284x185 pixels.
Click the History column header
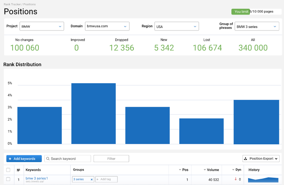(254, 170)
